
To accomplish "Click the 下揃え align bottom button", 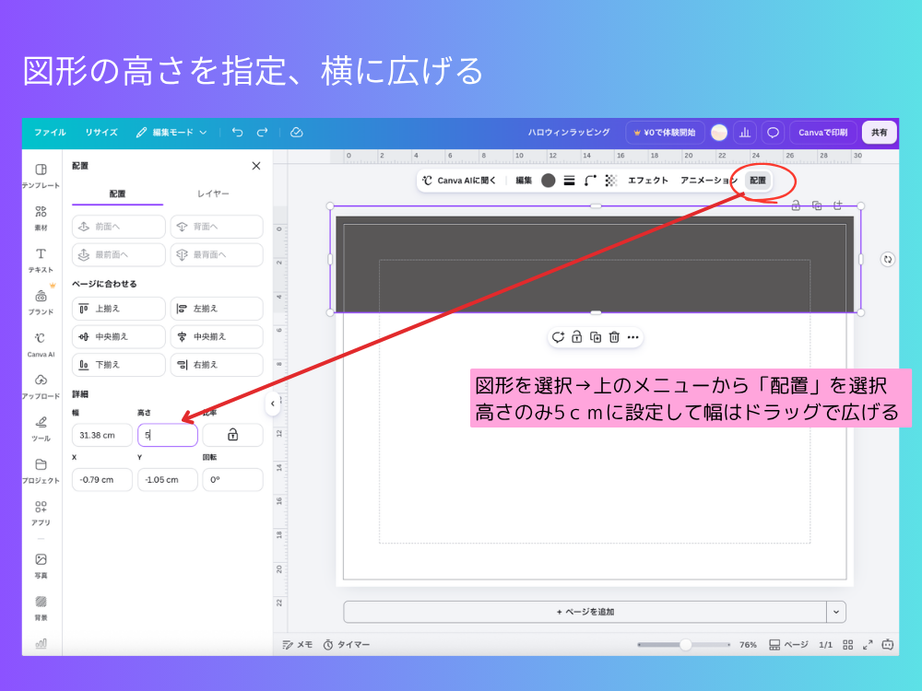I will pos(119,365).
